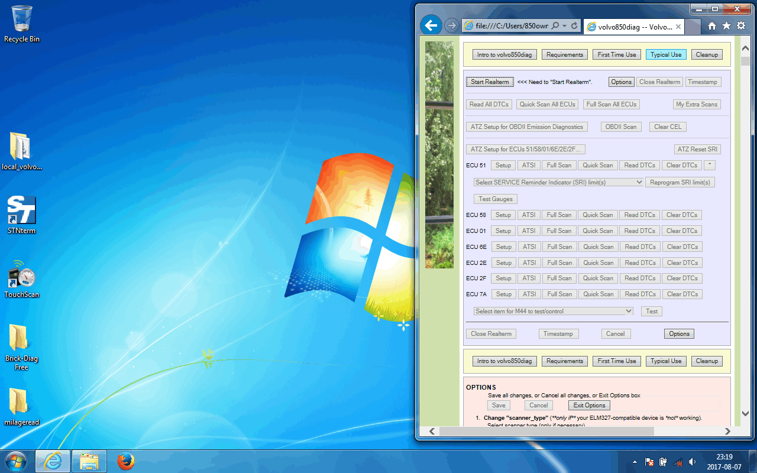Click the address bar search magnifier icon
The width and height of the screenshot is (757, 473).
tap(555, 26)
